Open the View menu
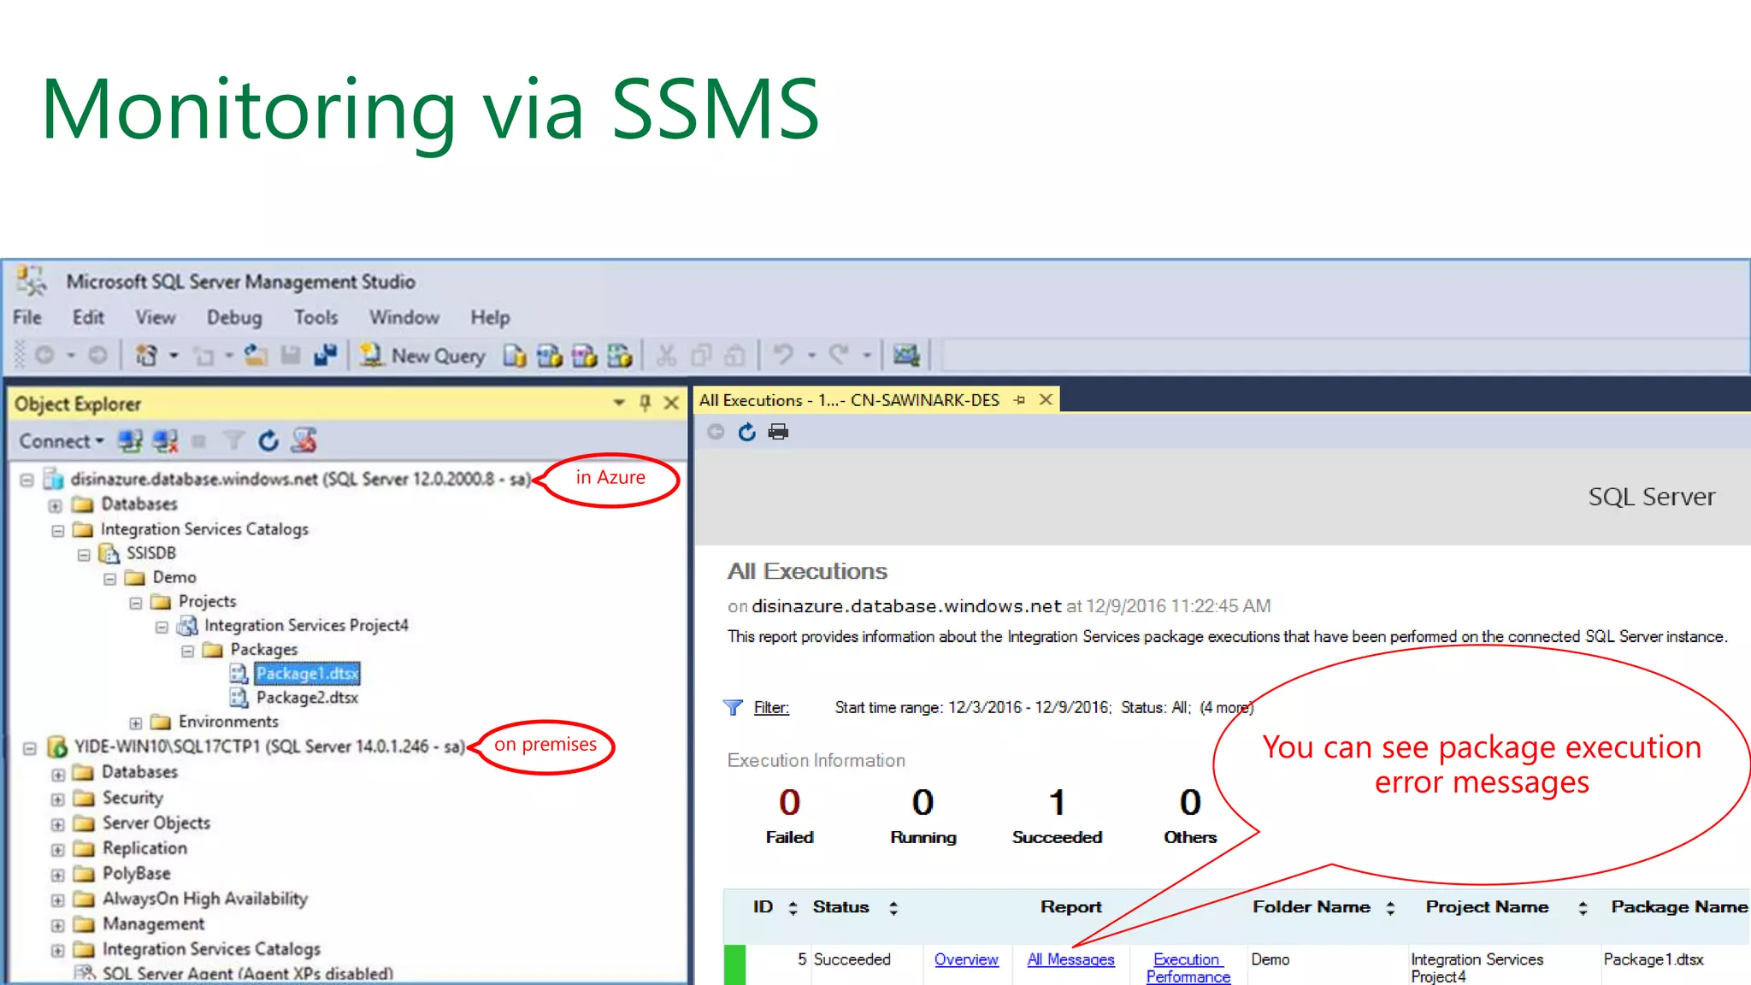Image resolution: width=1751 pixels, height=985 pixels. (x=156, y=317)
